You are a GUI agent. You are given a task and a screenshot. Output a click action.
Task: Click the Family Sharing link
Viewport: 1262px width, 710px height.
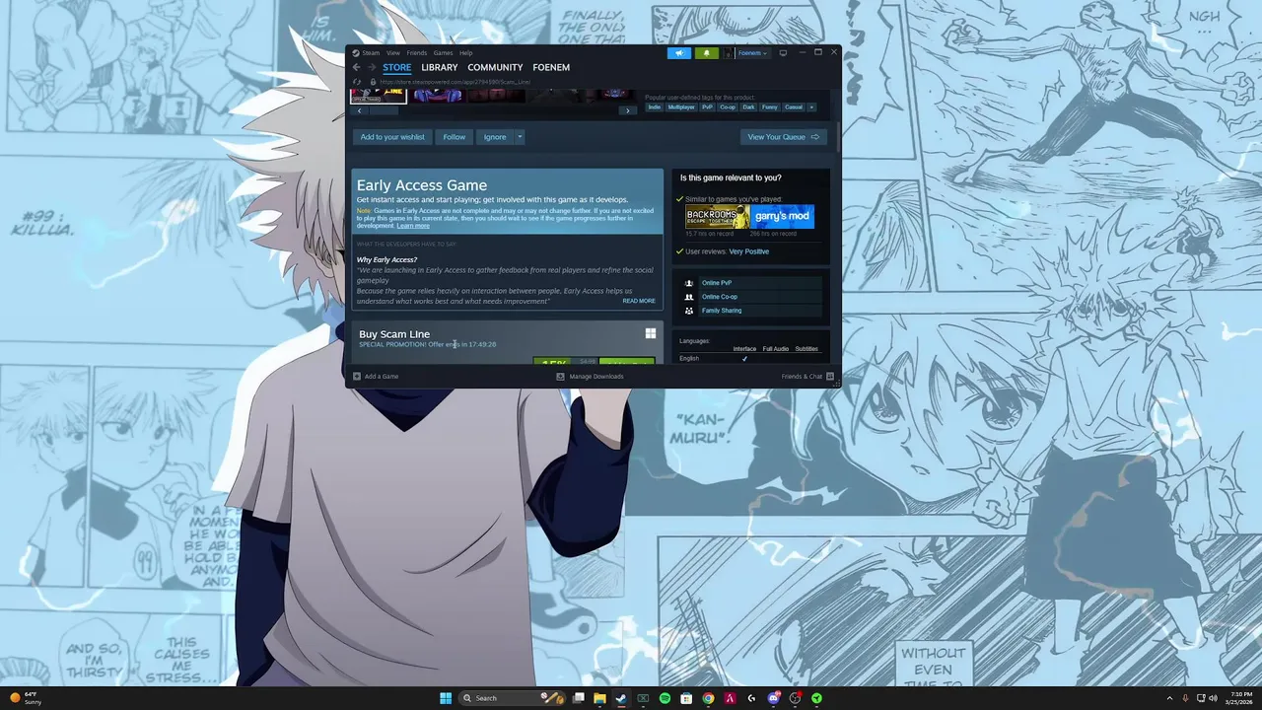(722, 311)
